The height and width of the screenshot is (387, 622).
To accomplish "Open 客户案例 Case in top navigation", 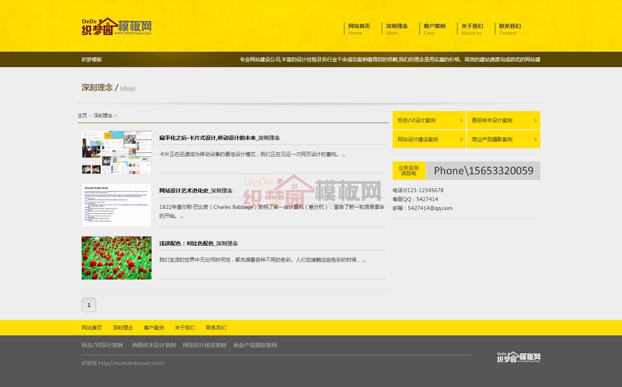I will point(434,29).
